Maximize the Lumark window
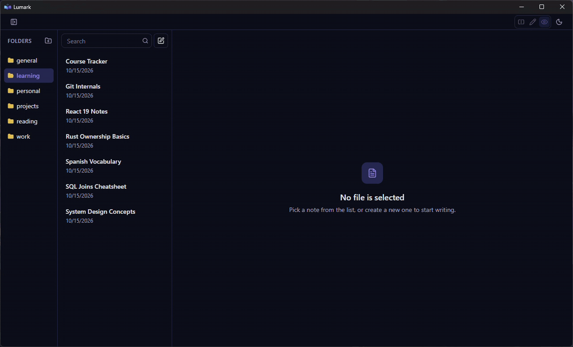The height and width of the screenshot is (347, 573). tap(541, 7)
